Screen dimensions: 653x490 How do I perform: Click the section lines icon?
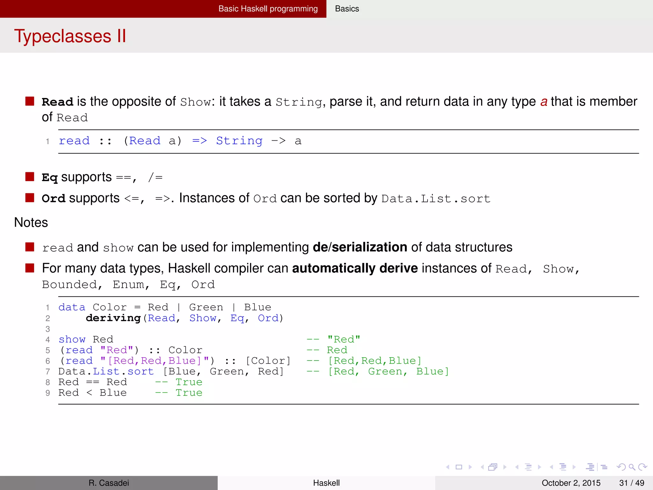pos(563,467)
